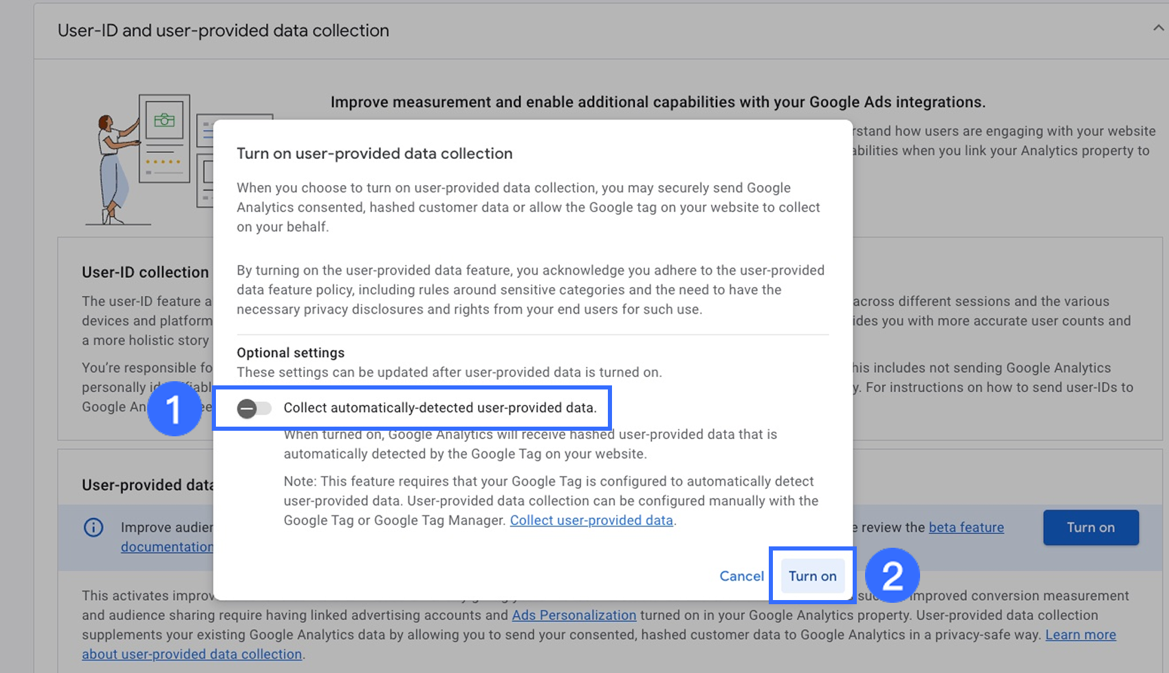Click the blue step 2 number badge
Image resolution: width=1169 pixels, height=673 pixels.
pos(892,575)
